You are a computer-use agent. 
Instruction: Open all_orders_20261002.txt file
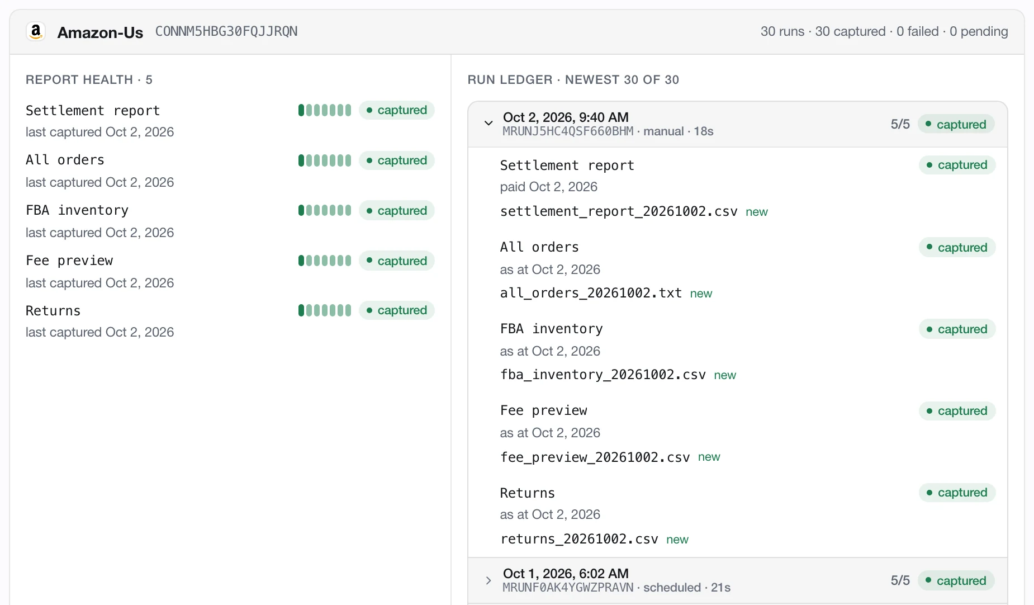point(591,293)
